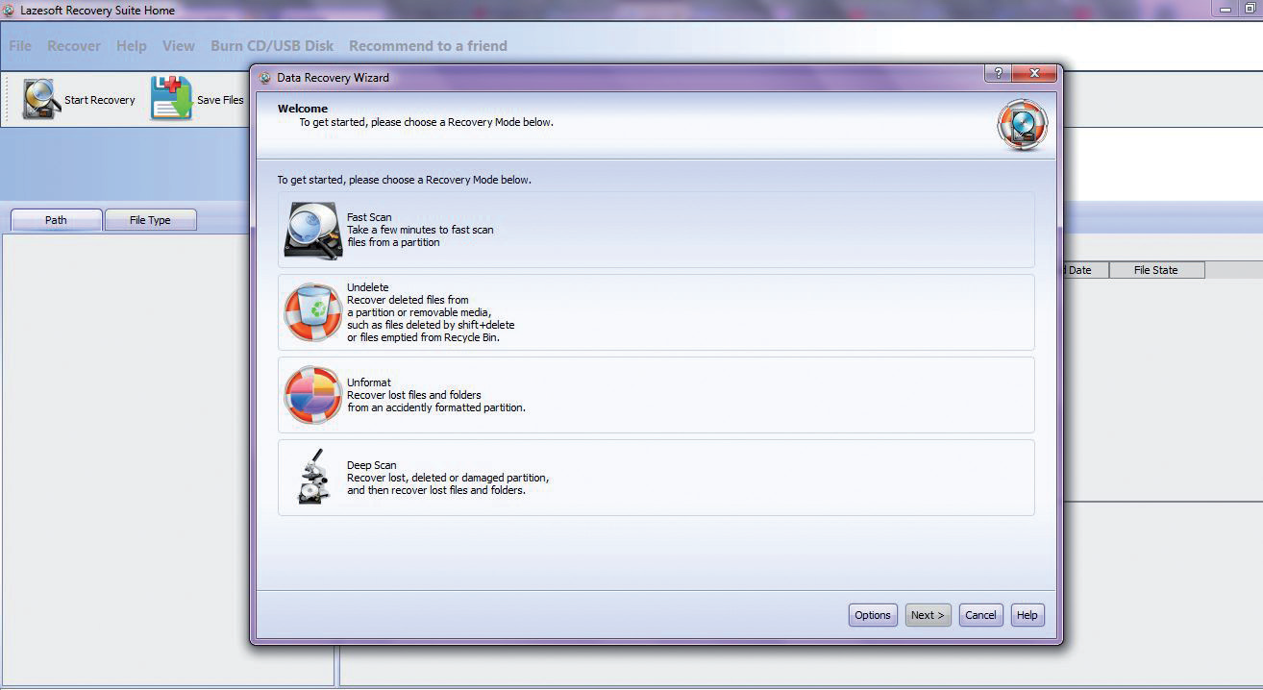Viewport: 1263px width, 690px height.
Task: Click the Options button
Action: coord(873,615)
